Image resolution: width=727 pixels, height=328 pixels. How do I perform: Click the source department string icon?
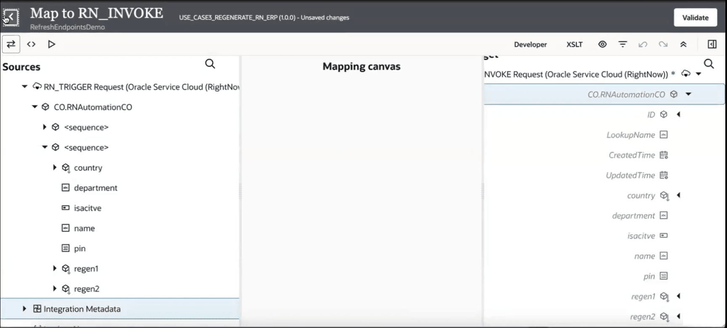point(66,188)
